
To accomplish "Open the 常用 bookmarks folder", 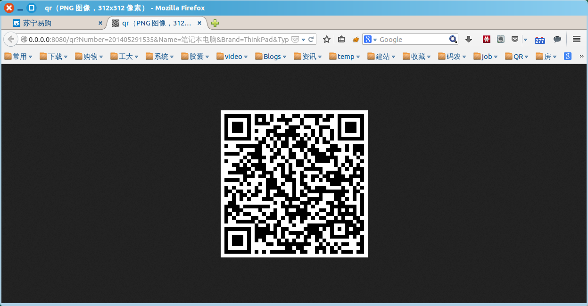I will click(18, 57).
